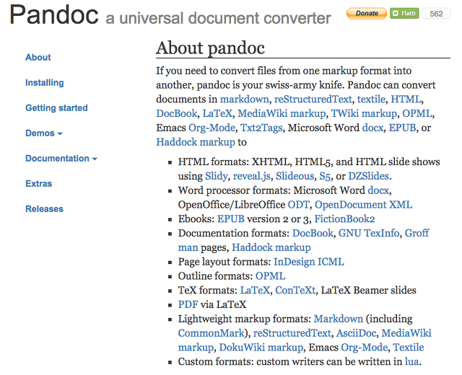Click docx link in the intro paragraph
This screenshot has height=375, width=462.
pos(372,128)
